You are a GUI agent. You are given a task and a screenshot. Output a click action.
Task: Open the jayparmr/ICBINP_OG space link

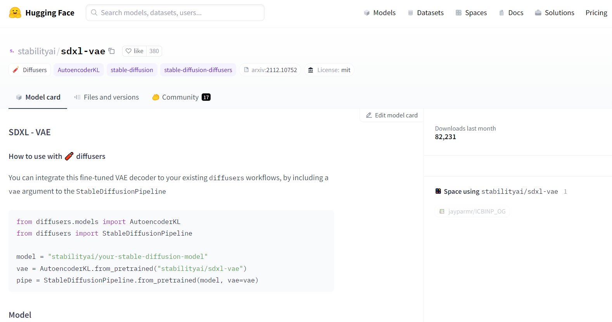pyautogui.click(x=473, y=212)
